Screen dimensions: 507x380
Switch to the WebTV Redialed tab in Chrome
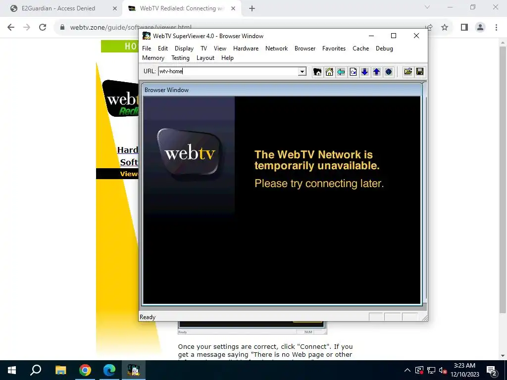tap(182, 8)
